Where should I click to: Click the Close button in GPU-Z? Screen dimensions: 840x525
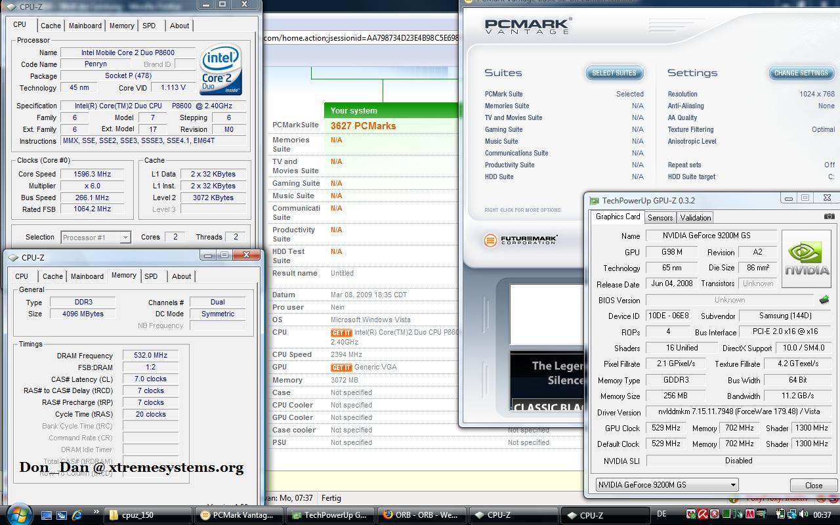[x=814, y=485]
